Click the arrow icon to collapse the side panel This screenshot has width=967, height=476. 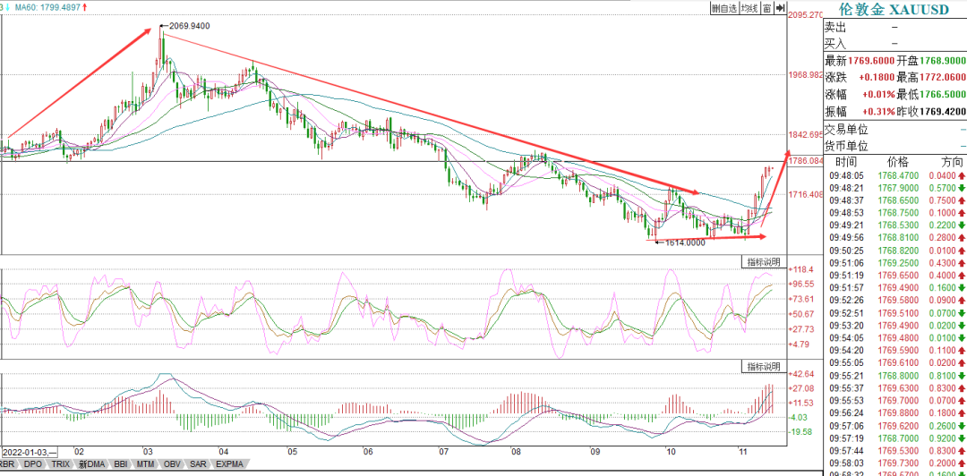pyautogui.click(x=780, y=8)
